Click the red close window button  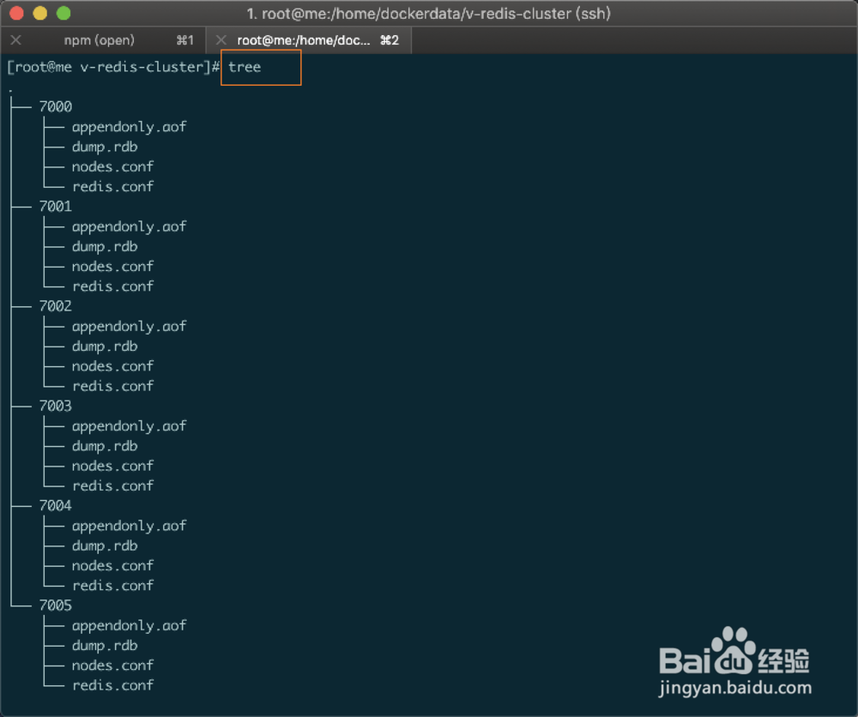click(x=16, y=13)
